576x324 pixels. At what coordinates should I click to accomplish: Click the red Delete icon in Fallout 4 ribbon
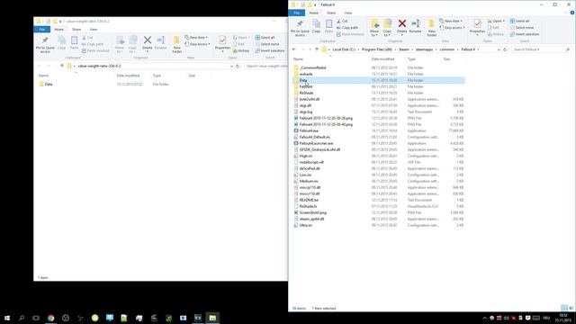pos(402,24)
